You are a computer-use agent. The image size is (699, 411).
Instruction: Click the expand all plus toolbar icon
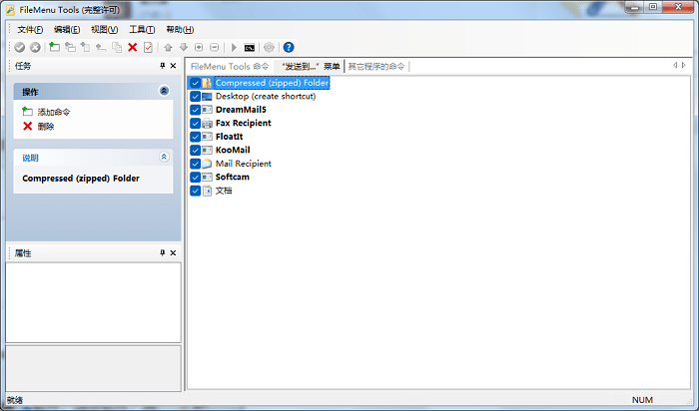tap(199, 47)
